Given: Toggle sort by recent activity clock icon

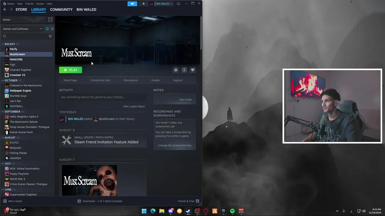Looking at the screenshot, I should (47, 29).
